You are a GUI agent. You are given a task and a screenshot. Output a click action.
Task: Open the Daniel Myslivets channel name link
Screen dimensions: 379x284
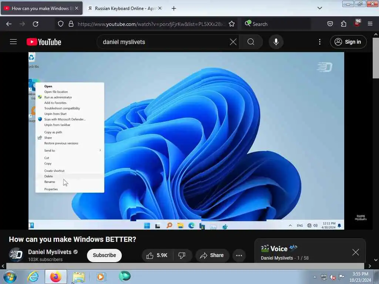click(50, 252)
